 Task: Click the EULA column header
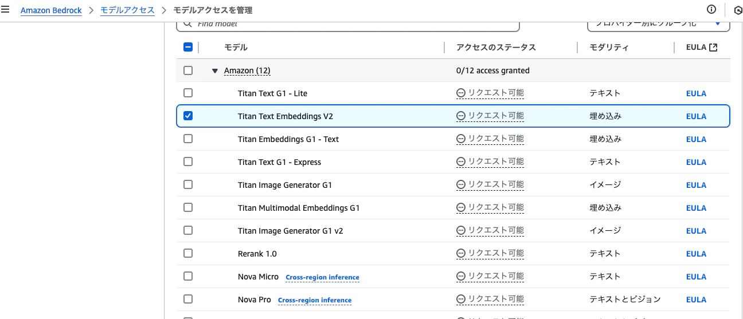tap(696, 48)
